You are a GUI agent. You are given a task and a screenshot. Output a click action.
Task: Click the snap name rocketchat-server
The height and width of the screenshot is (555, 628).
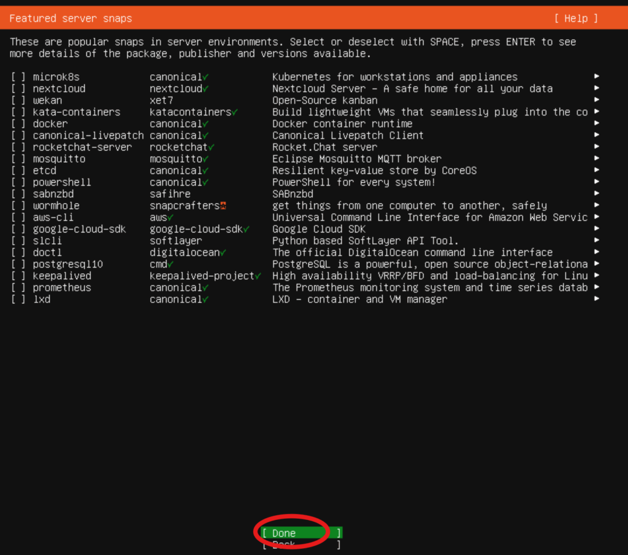[83, 147]
